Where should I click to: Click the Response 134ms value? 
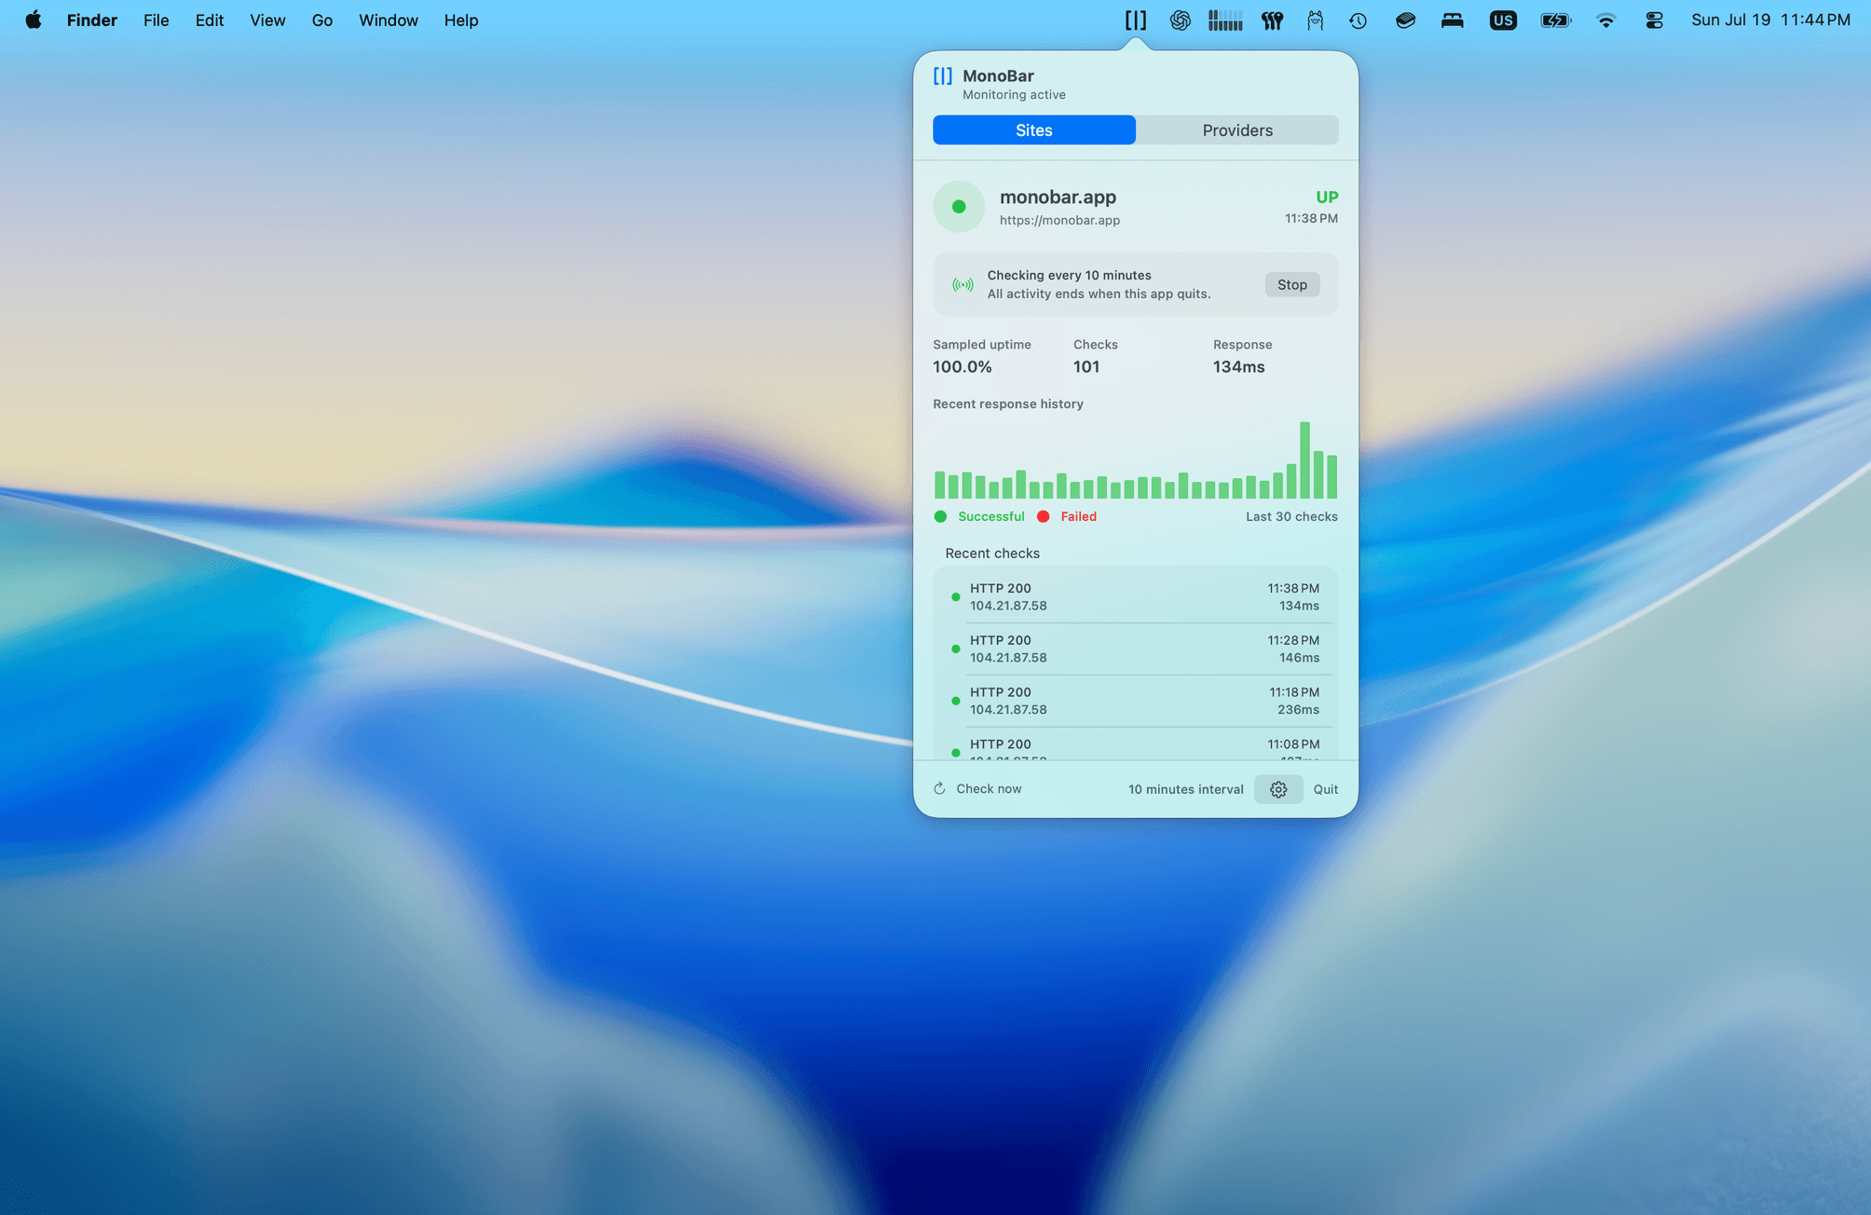click(1238, 367)
